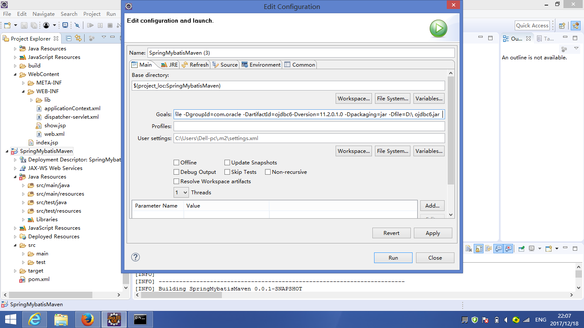Click the Display Selected Console icon

point(532,249)
